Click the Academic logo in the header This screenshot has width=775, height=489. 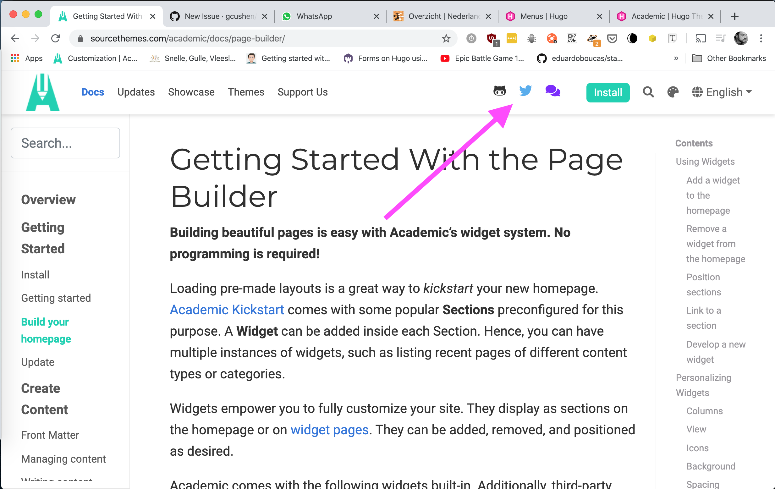tap(42, 92)
